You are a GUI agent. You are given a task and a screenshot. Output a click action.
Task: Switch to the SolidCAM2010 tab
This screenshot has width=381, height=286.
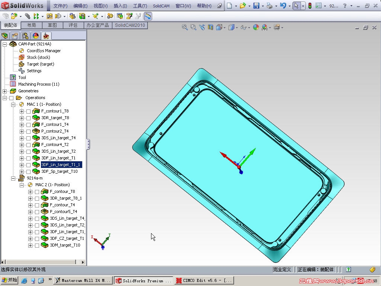tap(130, 26)
